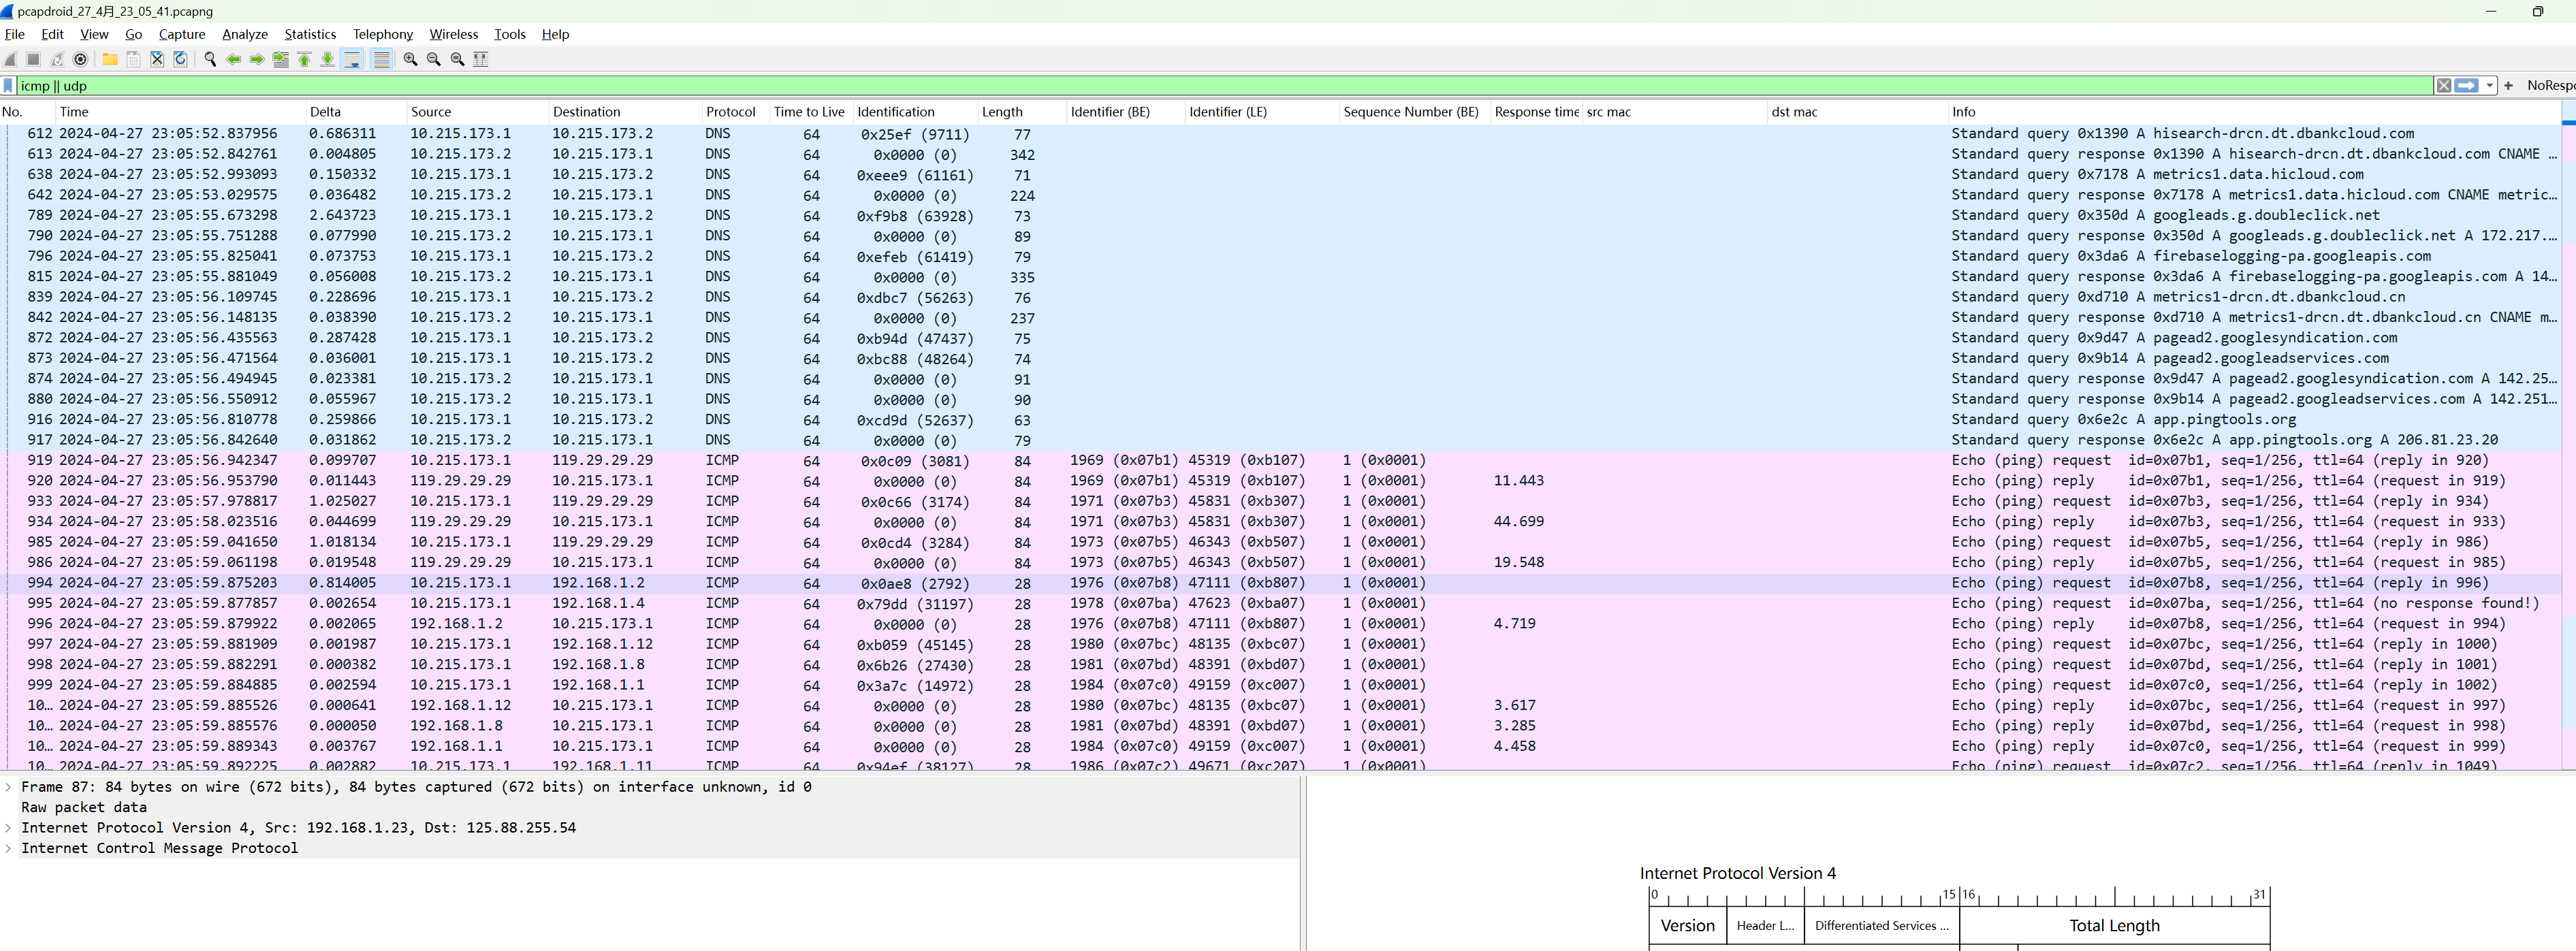The image size is (2576, 951).
Task: Click the icmp || udp filter field
Action: [x=1200, y=86]
